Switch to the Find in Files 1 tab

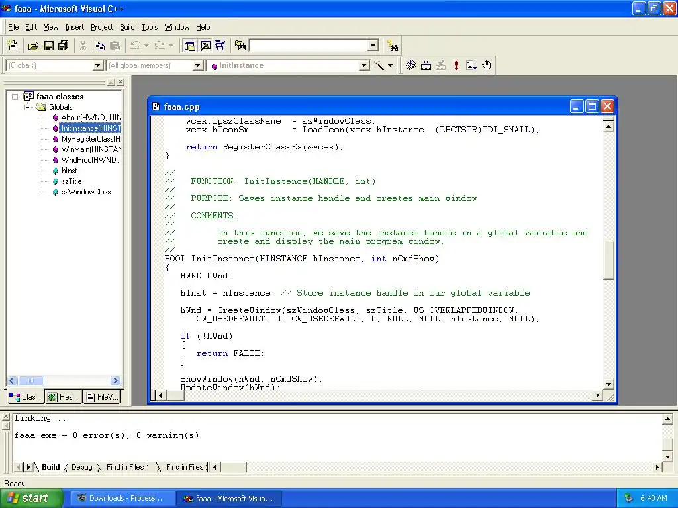pyautogui.click(x=128, y=467)
